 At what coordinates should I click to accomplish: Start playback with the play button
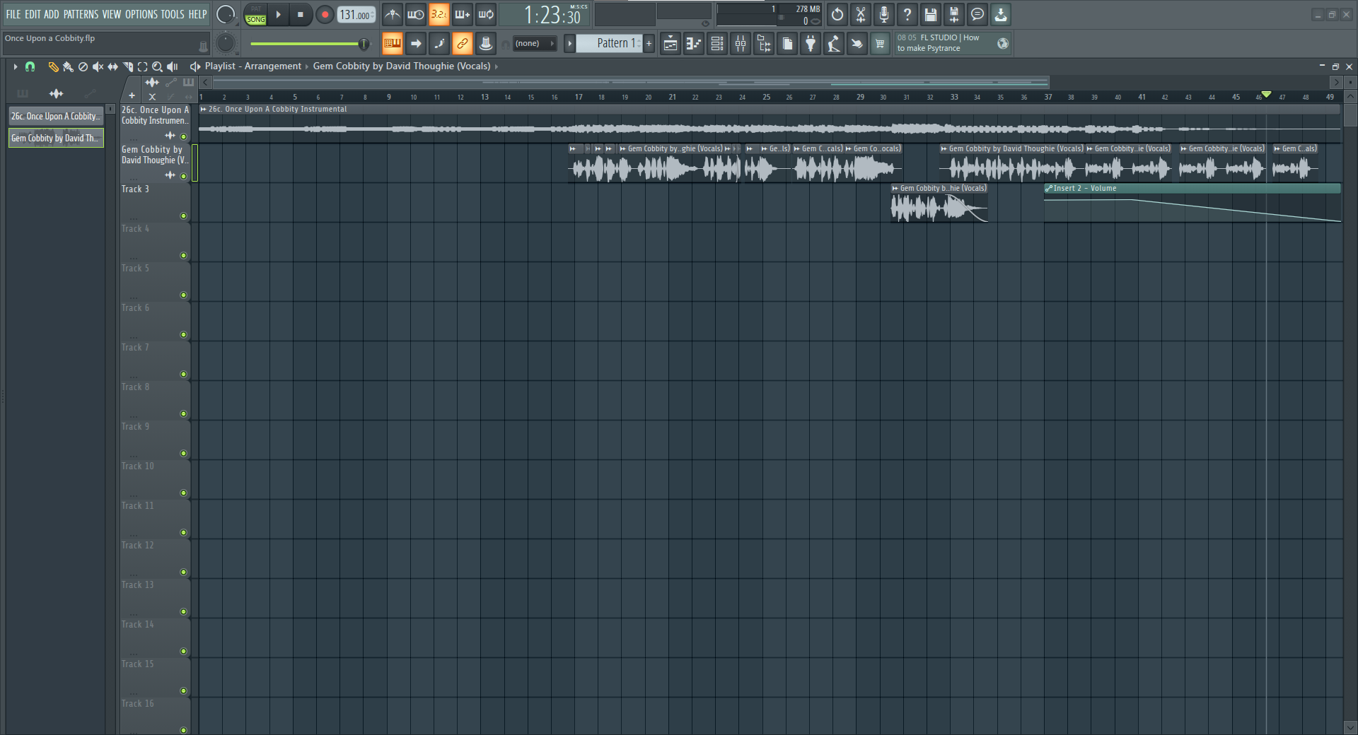click(x=279, y=15)
